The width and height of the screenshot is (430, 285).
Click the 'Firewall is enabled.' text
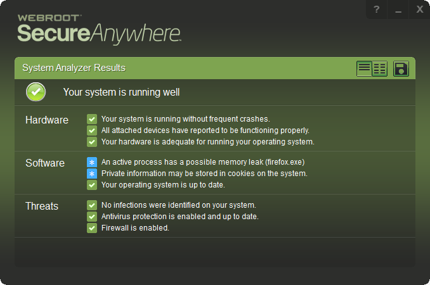click(135, 228)
